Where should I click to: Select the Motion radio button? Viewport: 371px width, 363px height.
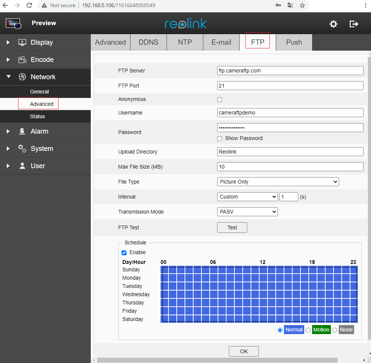(308, 330)
